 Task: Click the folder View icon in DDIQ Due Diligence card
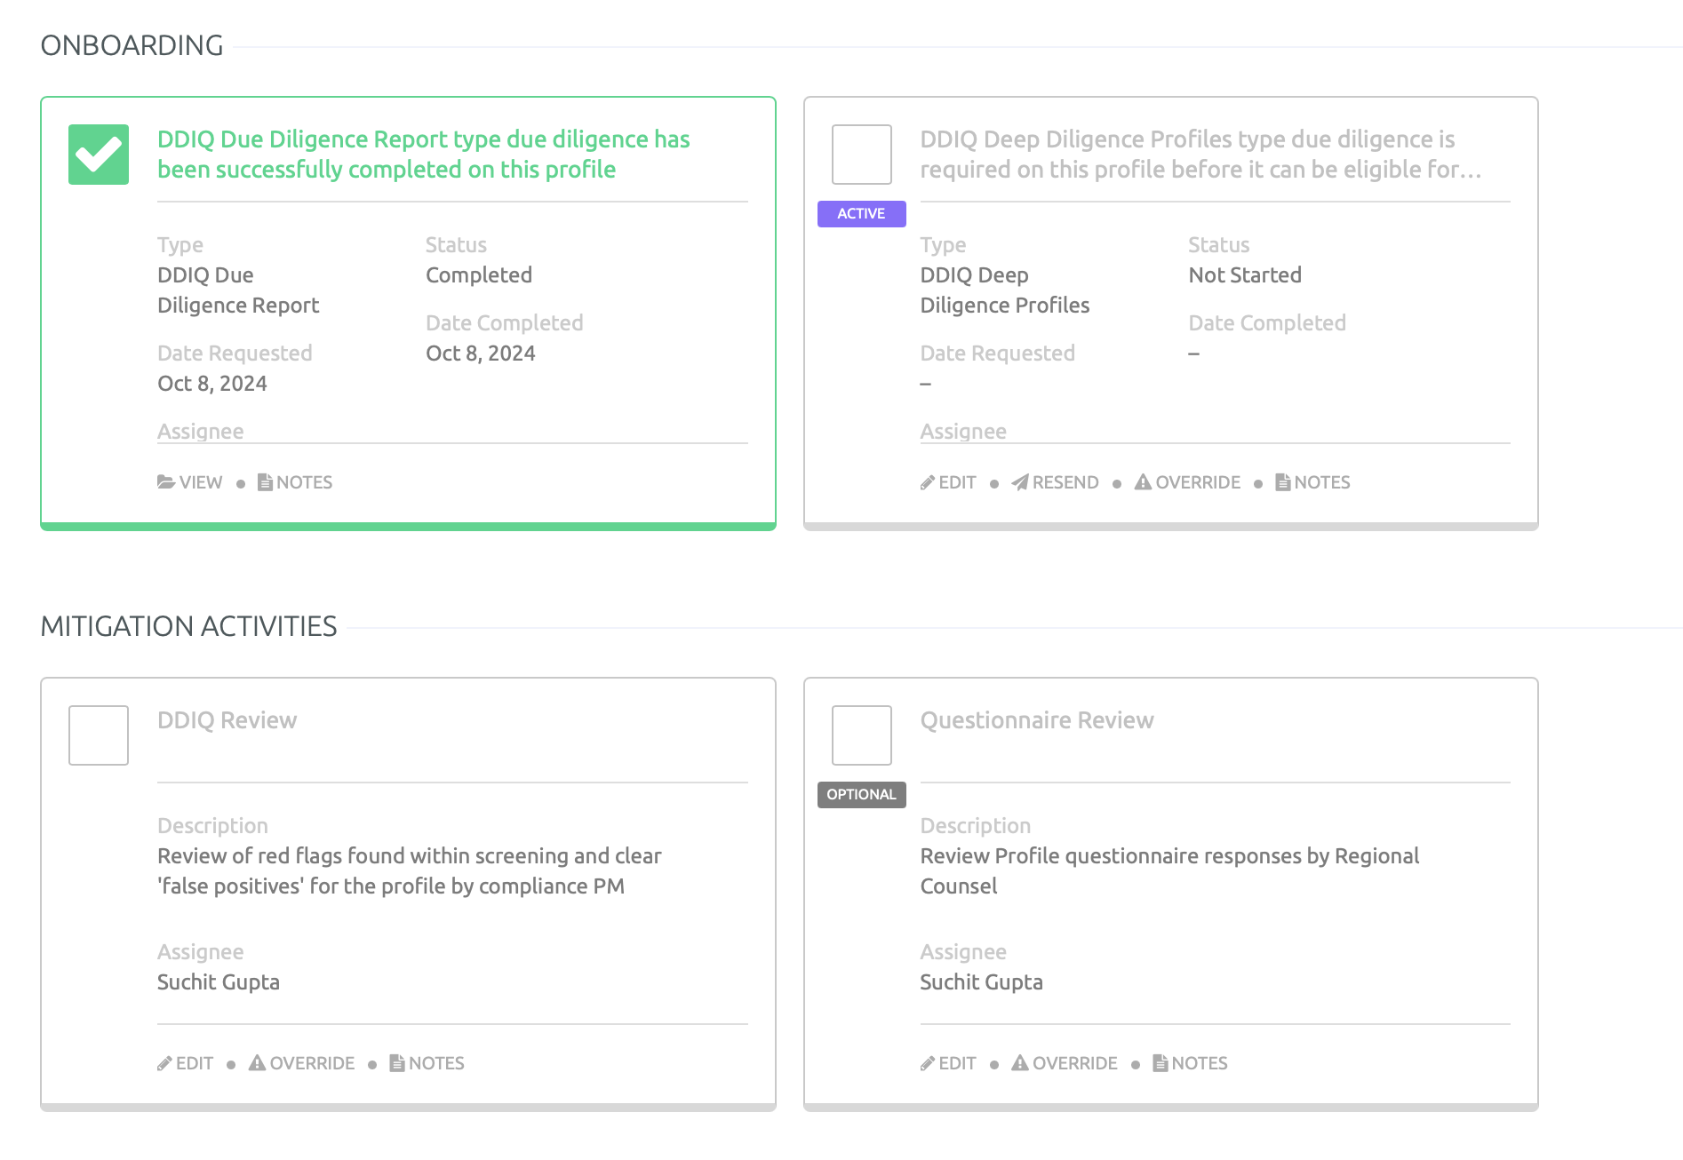(x=166, y=482)
